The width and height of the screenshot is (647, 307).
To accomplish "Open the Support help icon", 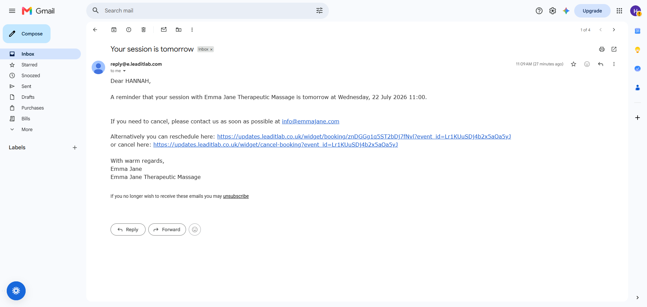I will (x=539, y=11).
